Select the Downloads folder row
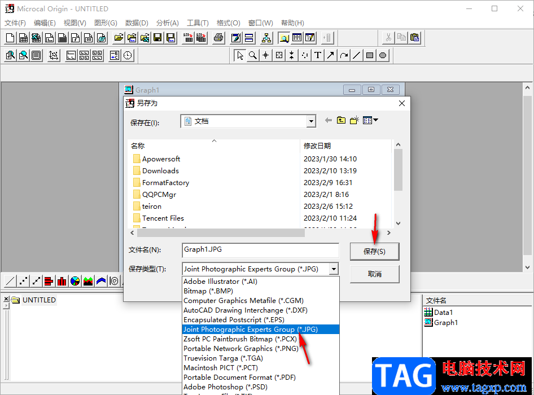534x395 pixels. click(214, 171)
